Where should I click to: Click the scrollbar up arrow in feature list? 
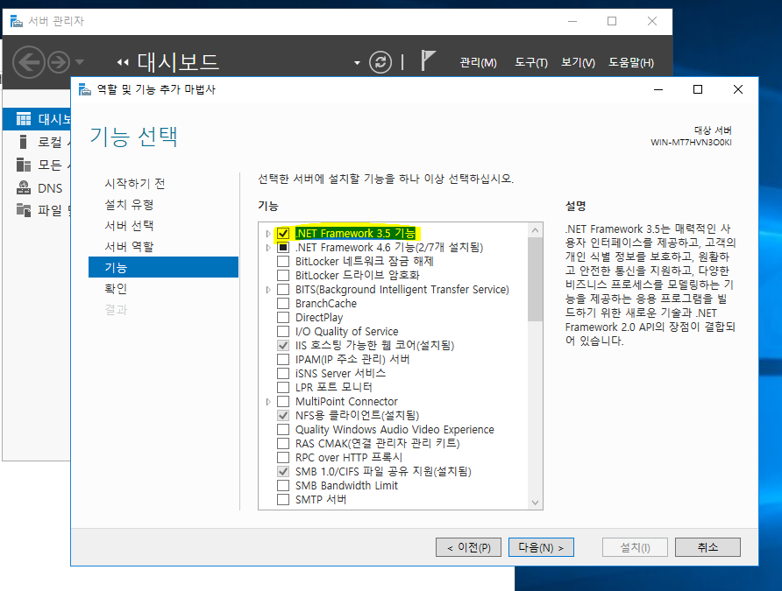[x=535, y=230]
